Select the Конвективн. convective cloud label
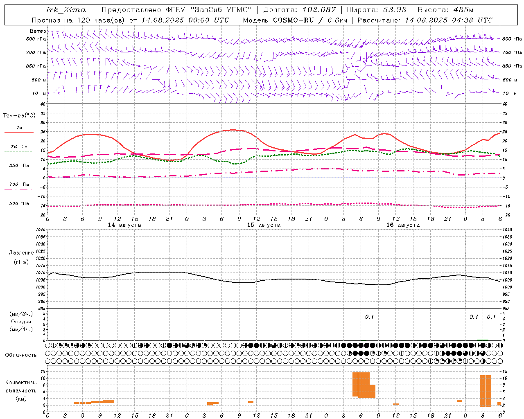This screenshot has width=524, height=419. coord(21,383)
